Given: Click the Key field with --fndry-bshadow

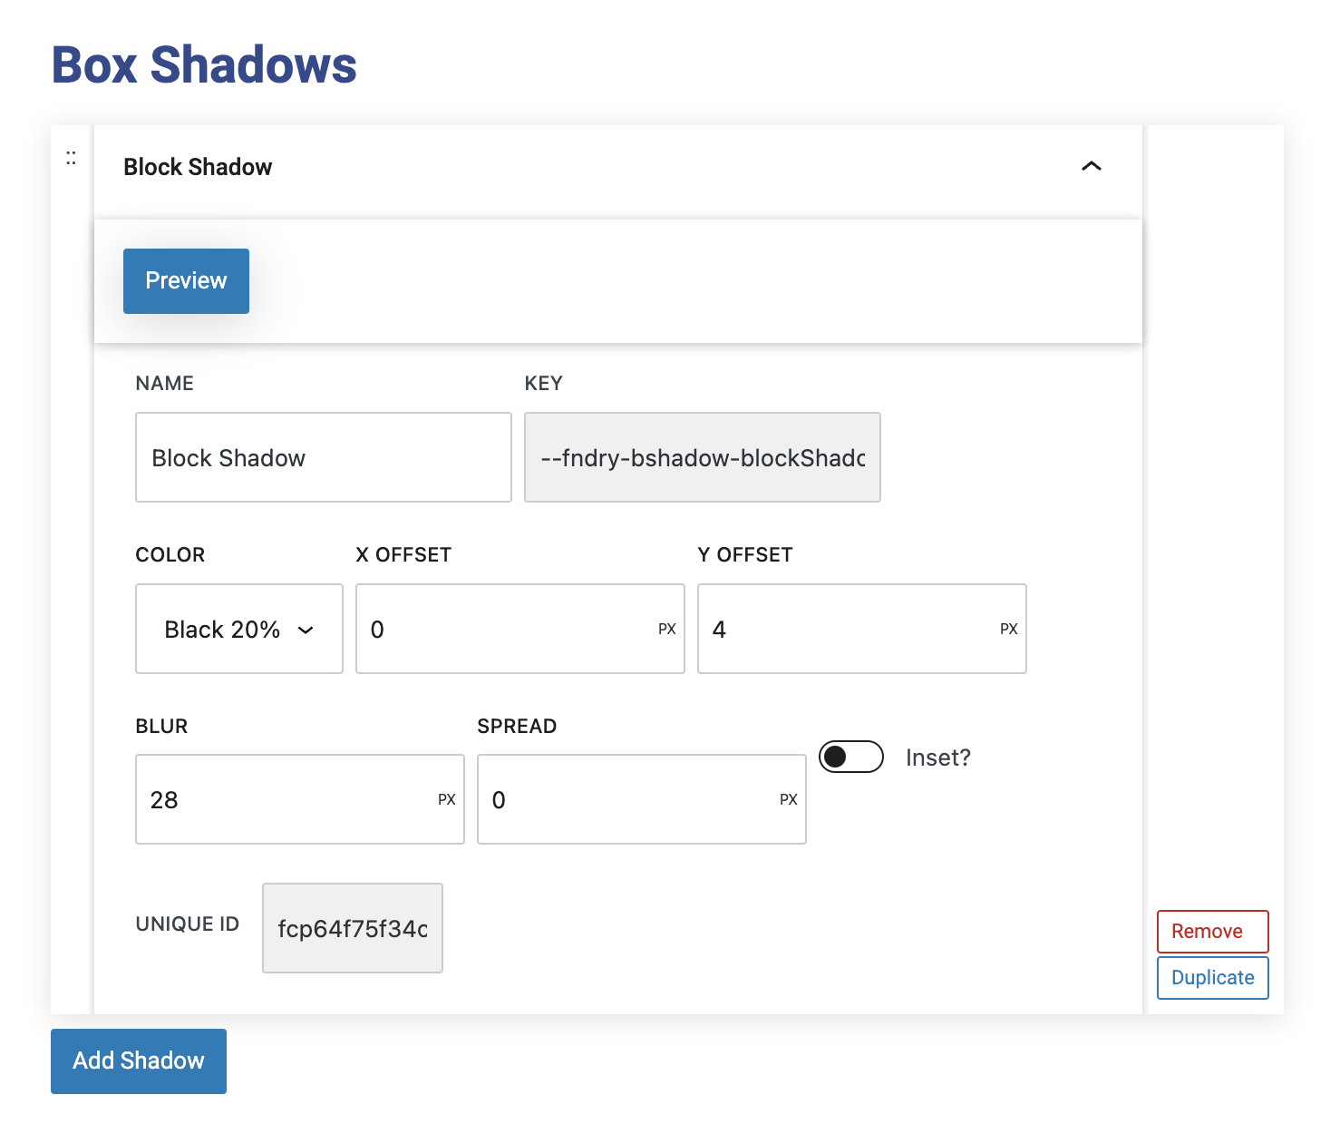Looking at the screenshot, I should [x=702, y=457].
